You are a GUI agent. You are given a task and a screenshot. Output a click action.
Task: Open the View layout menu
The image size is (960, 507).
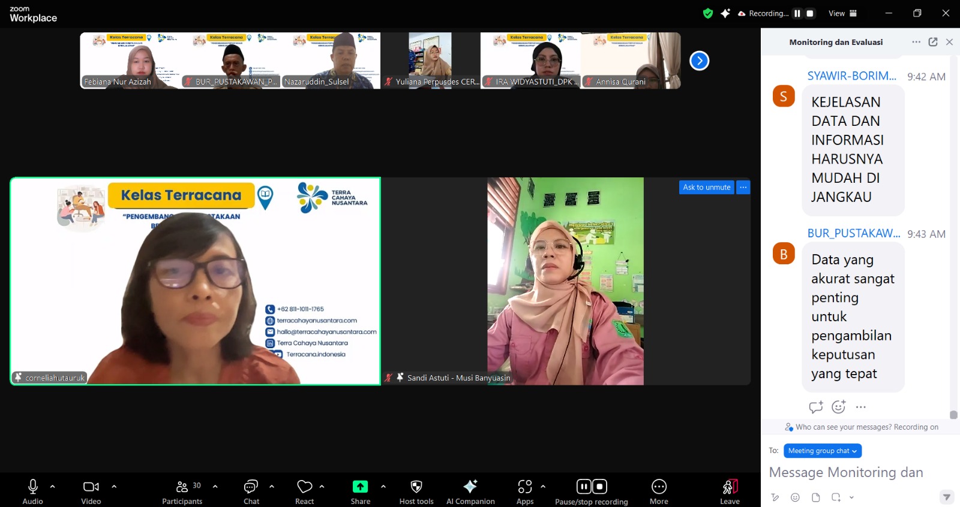[843, 13]
